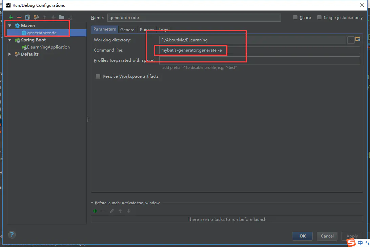Screen dimensions: 370x247
Task: Click the empty before-launch tasks list
Action: [x=227, y=219]
